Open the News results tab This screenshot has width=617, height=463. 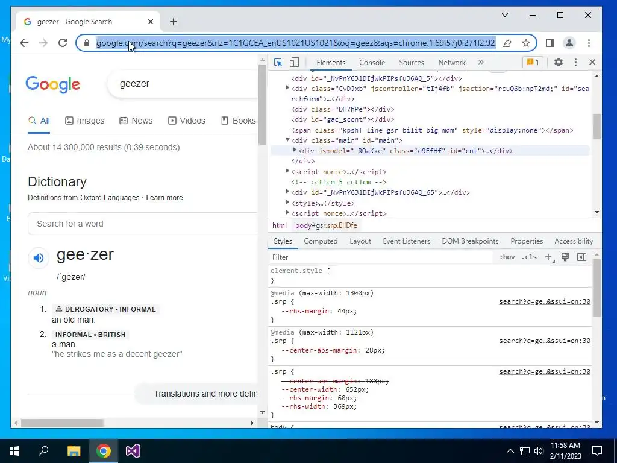pos(136,121)
